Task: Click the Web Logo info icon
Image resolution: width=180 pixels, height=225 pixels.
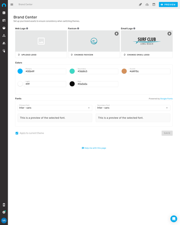Action: [27, 28]
